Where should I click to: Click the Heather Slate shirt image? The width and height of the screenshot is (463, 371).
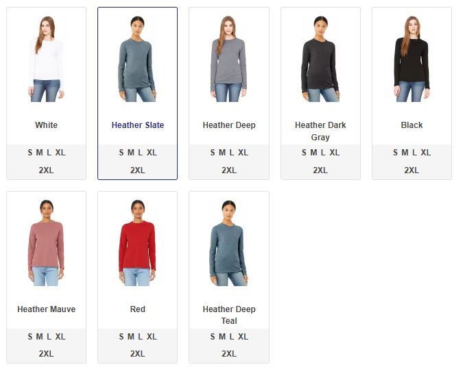(138, 59)
